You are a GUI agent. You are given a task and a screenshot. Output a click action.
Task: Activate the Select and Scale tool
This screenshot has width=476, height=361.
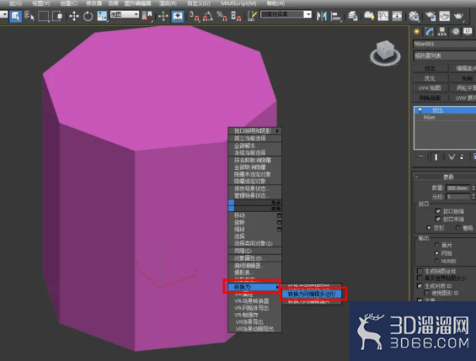coord(102,16)
